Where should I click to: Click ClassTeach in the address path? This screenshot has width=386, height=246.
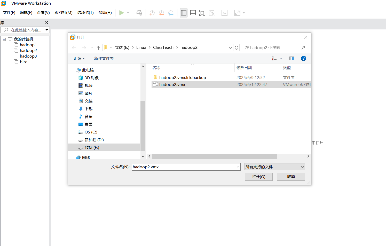point(163,47)
